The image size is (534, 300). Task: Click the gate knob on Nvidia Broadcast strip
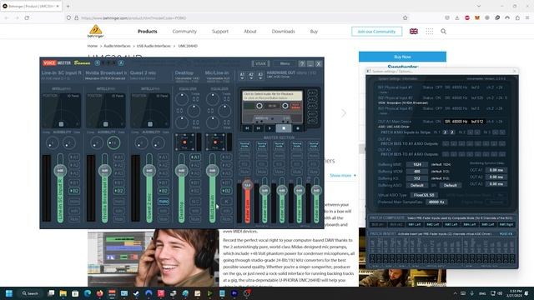tap(113, 142)
